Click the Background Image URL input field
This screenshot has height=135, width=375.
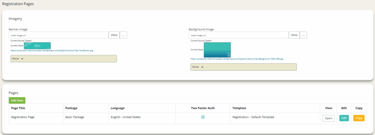239,35
